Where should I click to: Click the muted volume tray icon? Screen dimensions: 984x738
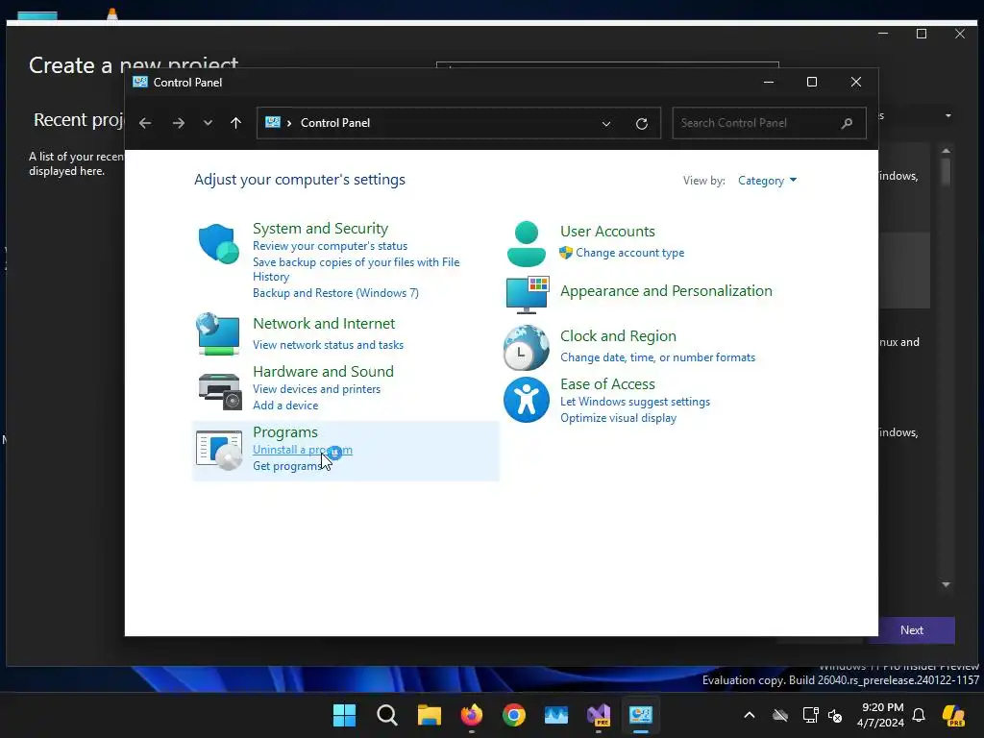pyautogui.click(x=835, y=715)
